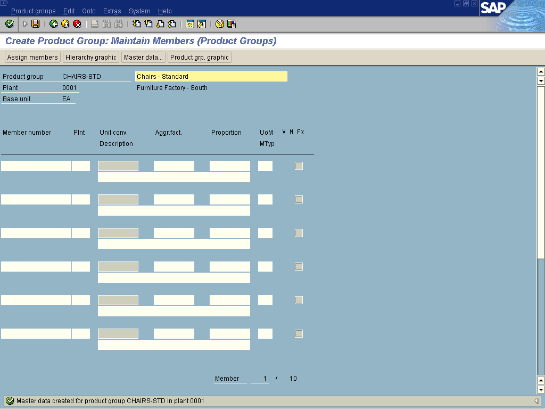Viewport: 545px width, 409px height.
Task: Click the up arrow at the scrollbar's top
Action: pyautogui.click(x=541, y=72)
